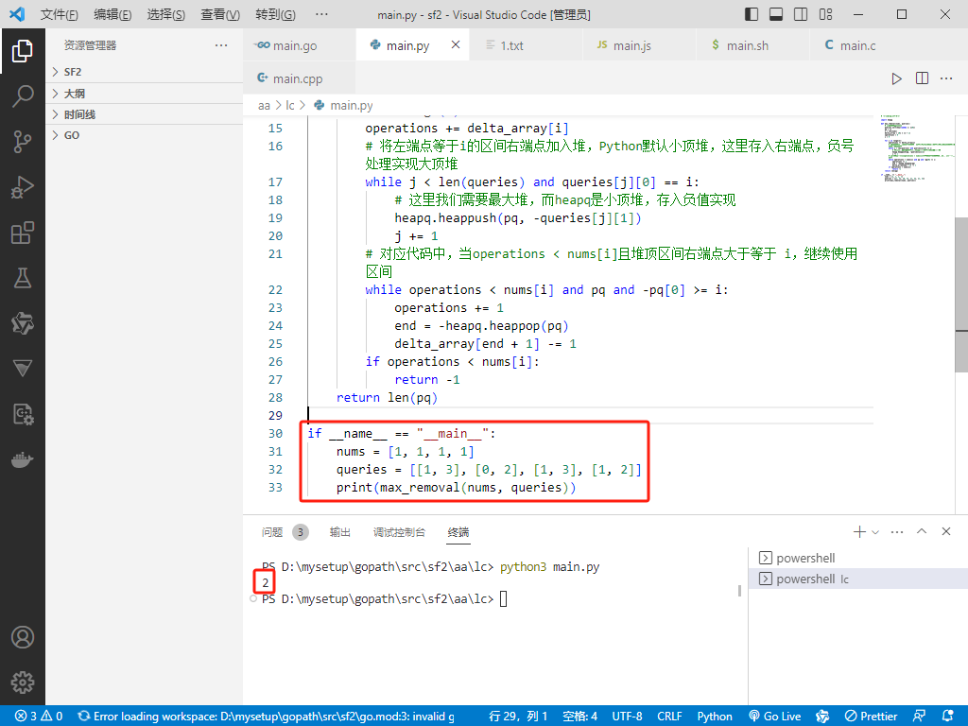Open the Docker view in activity bar
Viewport: 968px width, 726px height.
(23, 459)
